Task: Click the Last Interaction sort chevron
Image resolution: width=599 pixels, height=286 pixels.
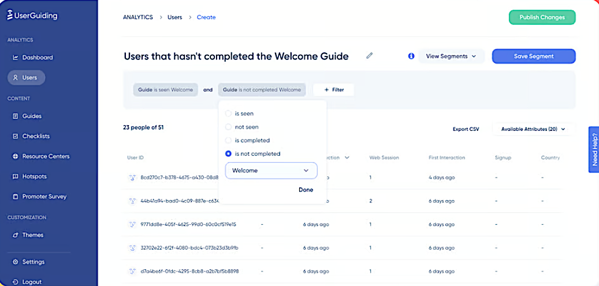Action: (347, 157)
